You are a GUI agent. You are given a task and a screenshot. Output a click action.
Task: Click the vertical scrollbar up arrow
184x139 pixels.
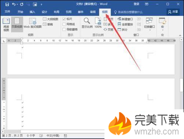click(181, 40)
